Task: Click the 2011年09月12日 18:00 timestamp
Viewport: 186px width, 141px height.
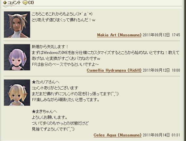Action: [x=161, y=70]
